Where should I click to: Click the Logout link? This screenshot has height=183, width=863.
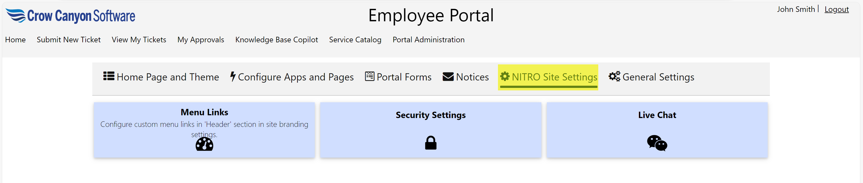click(x=836, y=9)
